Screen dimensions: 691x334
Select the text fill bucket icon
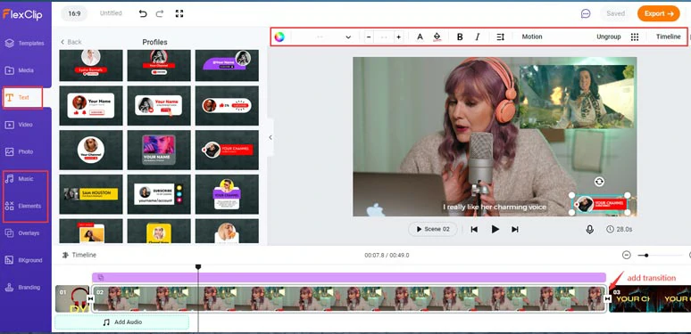[437, 37]
